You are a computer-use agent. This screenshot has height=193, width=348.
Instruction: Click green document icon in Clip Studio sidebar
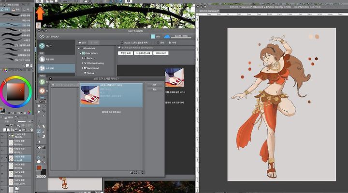(x=42, y=82)
